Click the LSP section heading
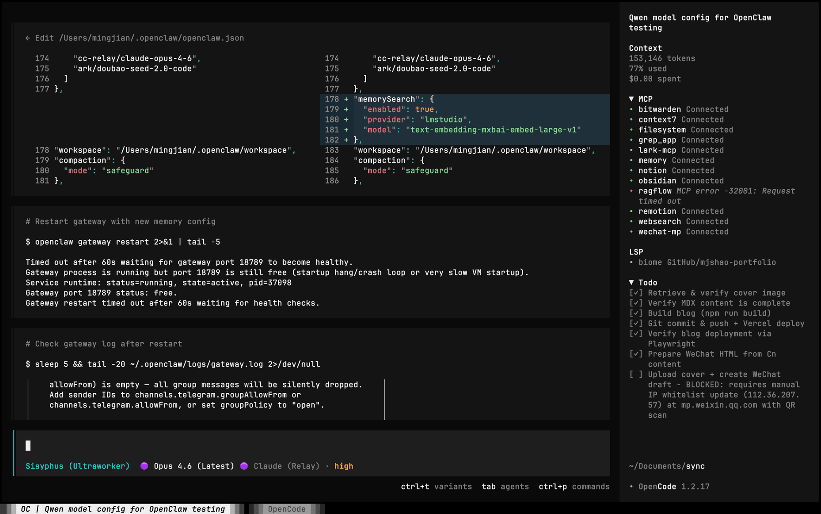The height and width of the screenshot is (514, 821). pyautogui.click(x=636, y=252)
